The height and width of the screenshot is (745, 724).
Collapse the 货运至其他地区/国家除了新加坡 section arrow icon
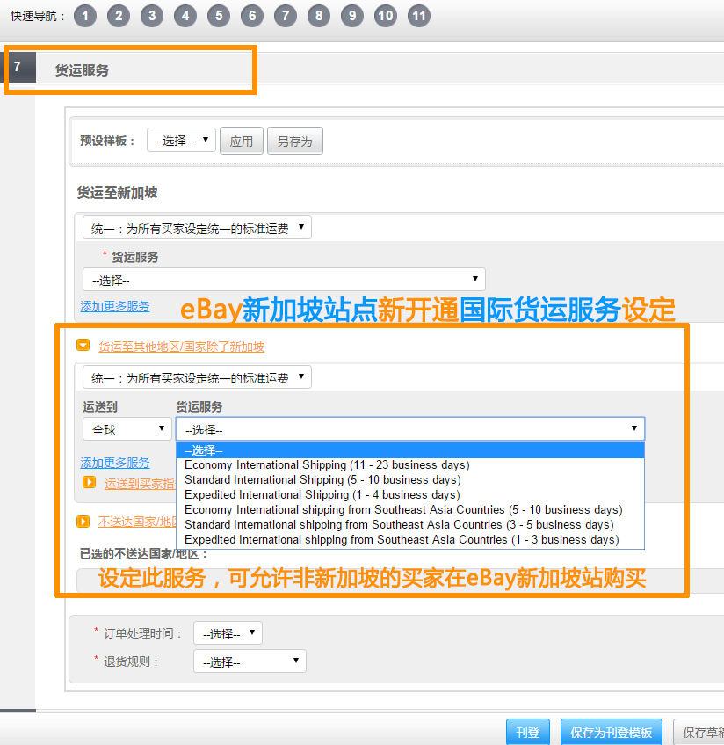tap(83, 346)
